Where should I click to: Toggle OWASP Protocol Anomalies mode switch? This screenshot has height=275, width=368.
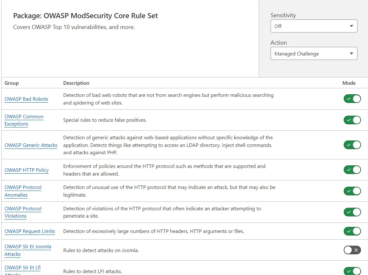pos(352,191)
